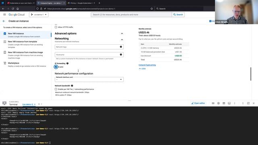
Task: Click the blue Search button
Action: tap(178, 14)
